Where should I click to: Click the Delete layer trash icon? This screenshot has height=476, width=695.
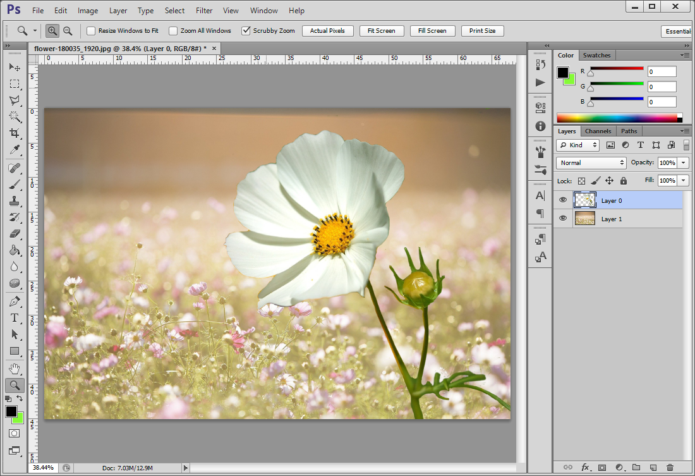click(670, 468)
